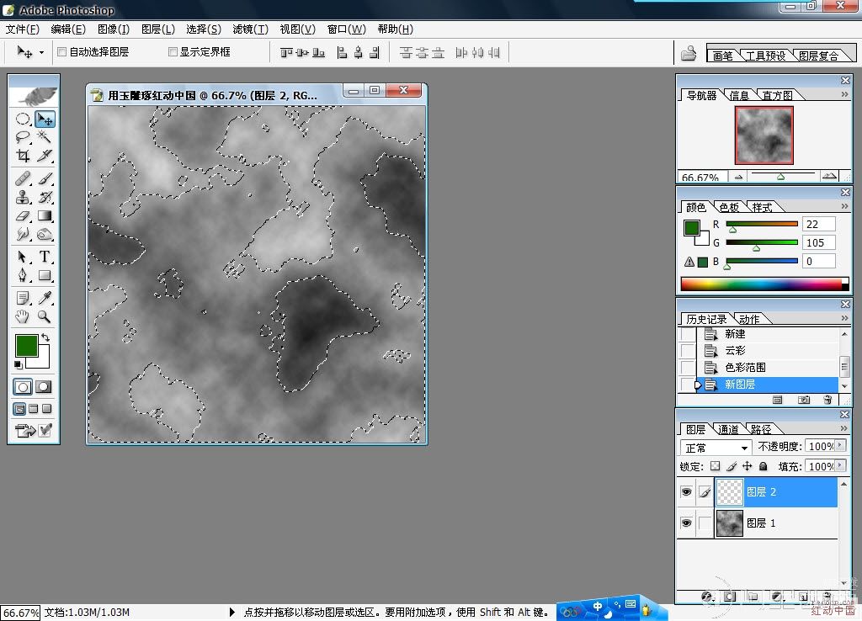Open the 滤镜(T) filter menu

click(x=250, y=29)
